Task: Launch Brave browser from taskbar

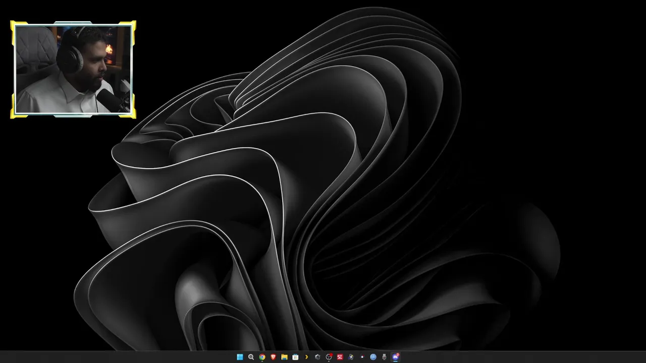Action: [273, 357]
